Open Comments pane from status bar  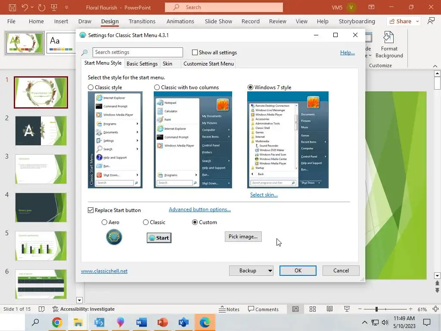(x=263, y=309)
